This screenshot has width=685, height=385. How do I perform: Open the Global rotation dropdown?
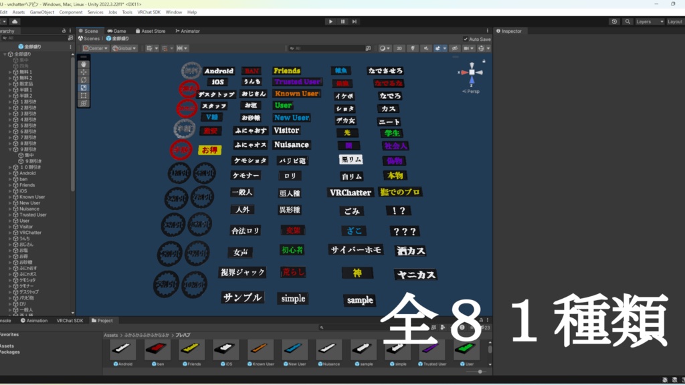point(124,48)
